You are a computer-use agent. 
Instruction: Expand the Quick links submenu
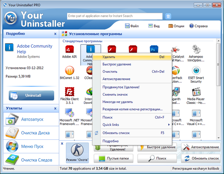(x=132, y=125)
